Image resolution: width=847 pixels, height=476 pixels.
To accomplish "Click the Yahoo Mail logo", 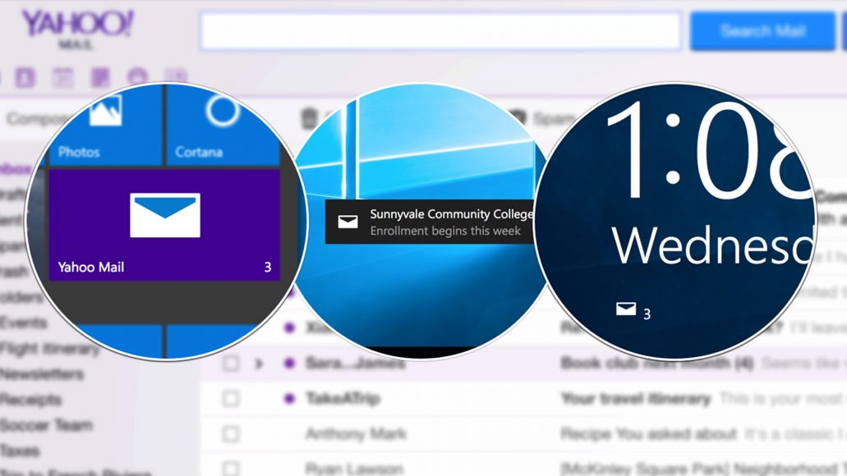I will coord(77,30).
